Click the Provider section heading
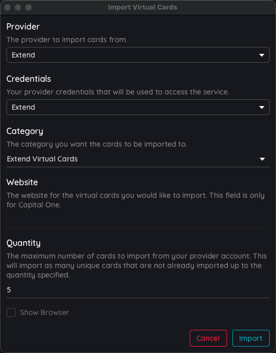 click(23, 26)
